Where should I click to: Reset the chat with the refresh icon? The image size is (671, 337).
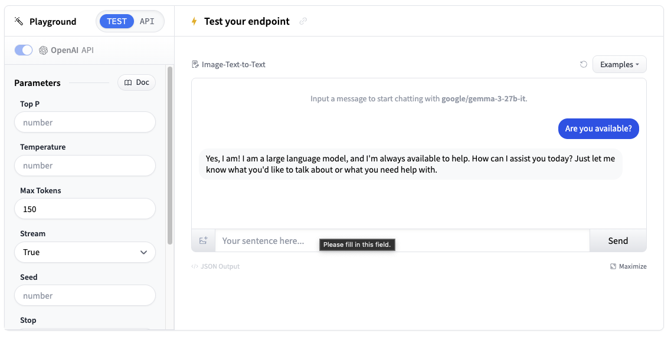click(x=583, y=64)
